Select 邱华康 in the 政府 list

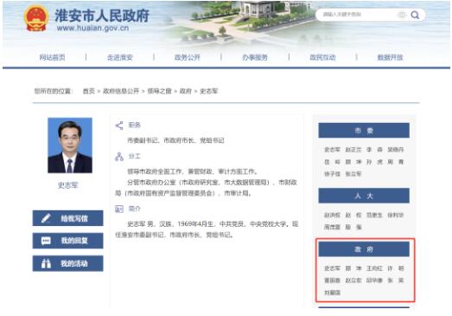374,281
